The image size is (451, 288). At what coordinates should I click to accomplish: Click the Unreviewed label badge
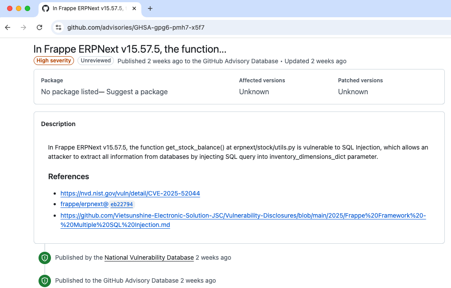96,61
